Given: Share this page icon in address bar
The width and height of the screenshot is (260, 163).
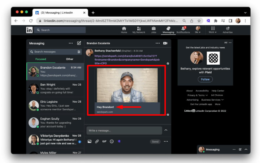Looking at the screenshot, I should click(x=192, y=21).
